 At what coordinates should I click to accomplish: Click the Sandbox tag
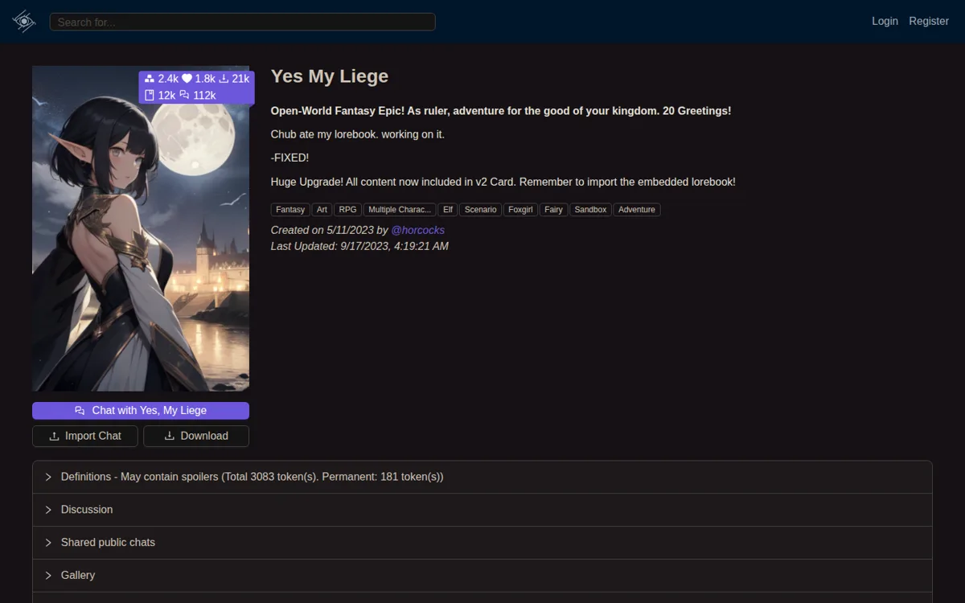point(590,210)
